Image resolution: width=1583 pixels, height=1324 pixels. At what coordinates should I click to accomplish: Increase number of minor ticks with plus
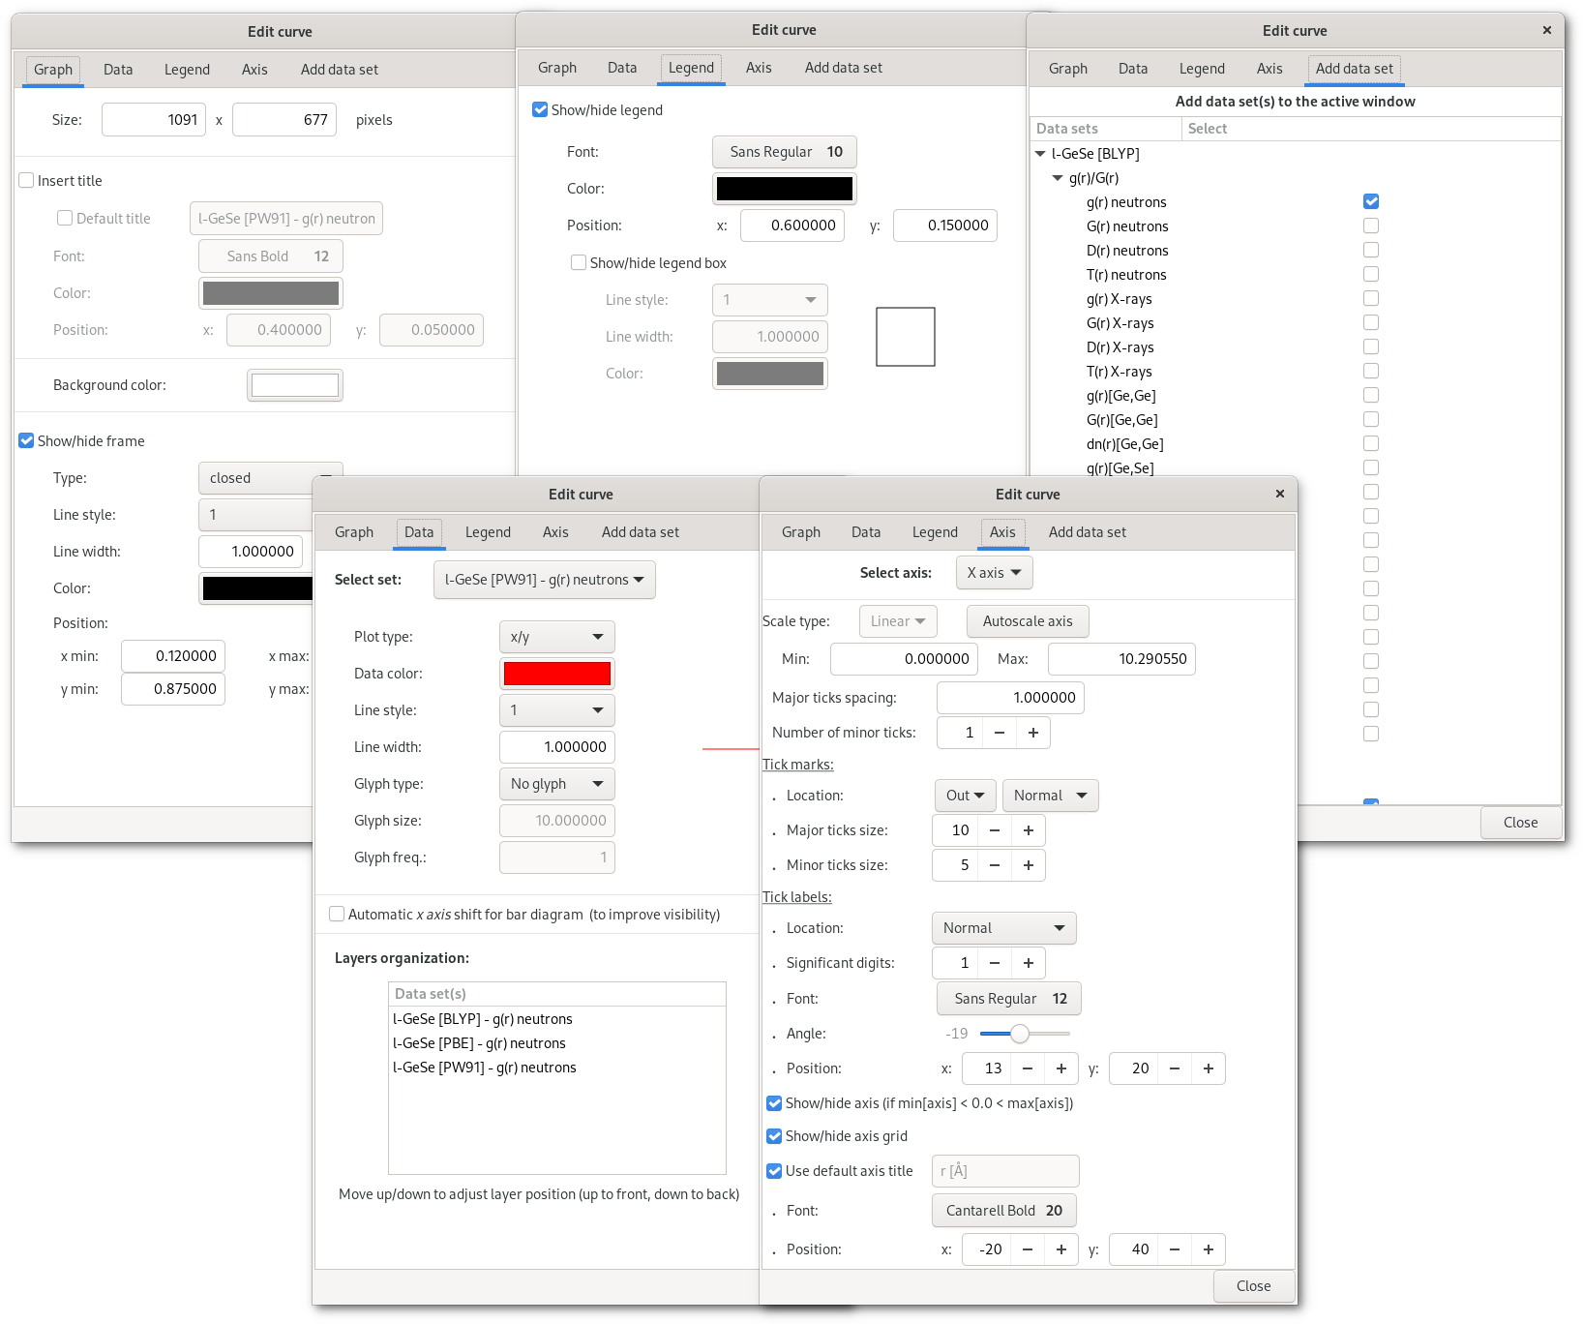pos(1032,733)
